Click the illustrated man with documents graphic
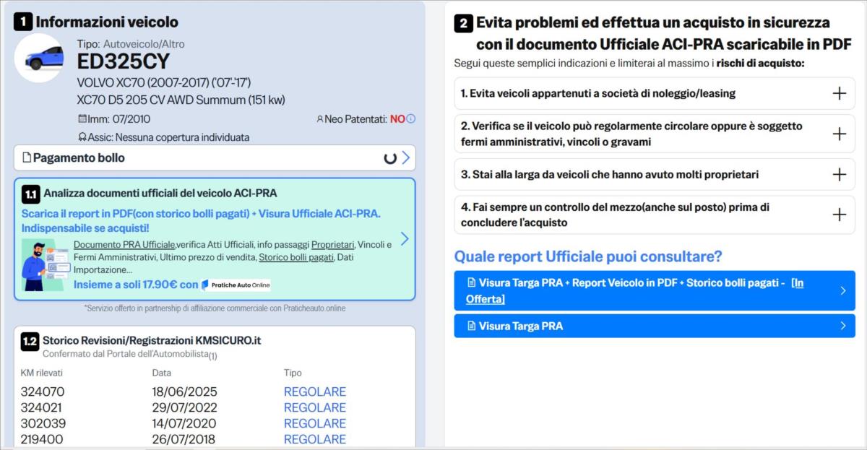 43,263
